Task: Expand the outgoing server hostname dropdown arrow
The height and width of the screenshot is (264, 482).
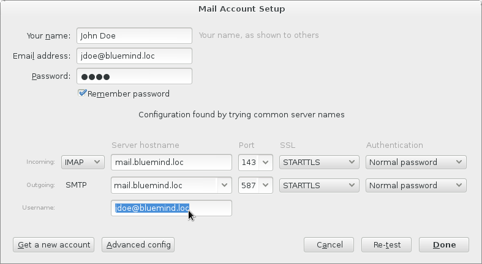Action: (x=224, y=185)
